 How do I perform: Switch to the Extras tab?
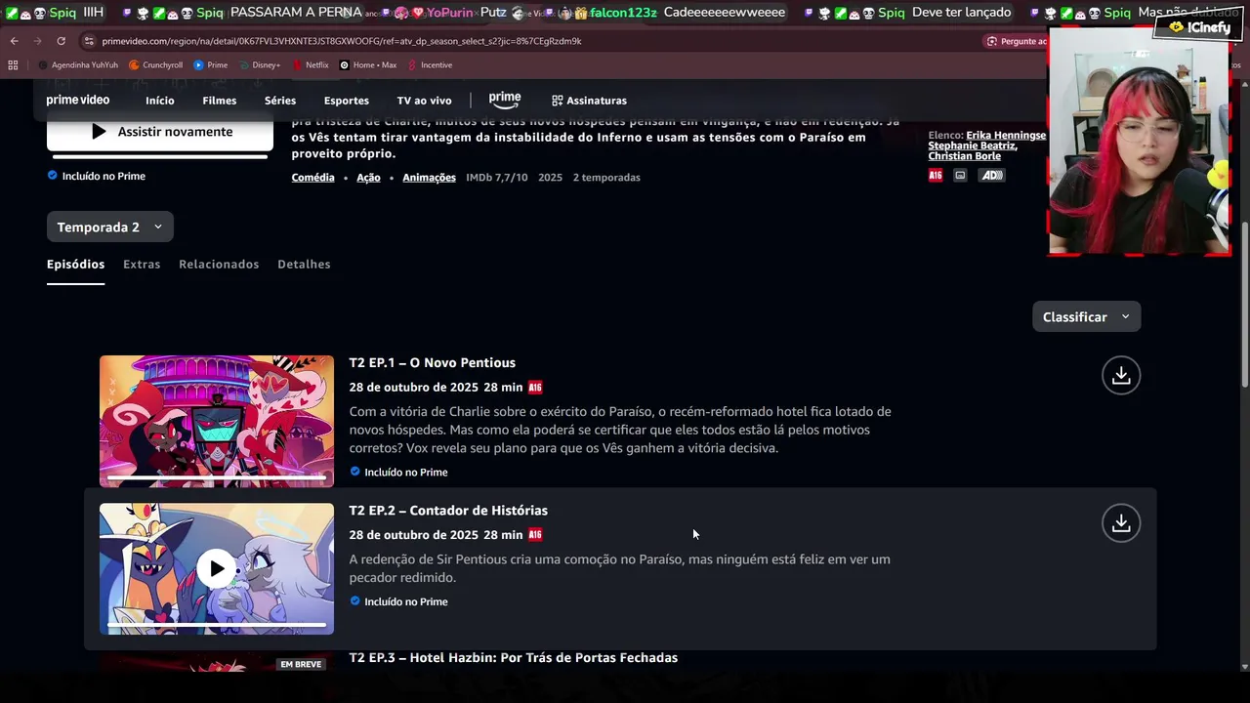point(142,265)
